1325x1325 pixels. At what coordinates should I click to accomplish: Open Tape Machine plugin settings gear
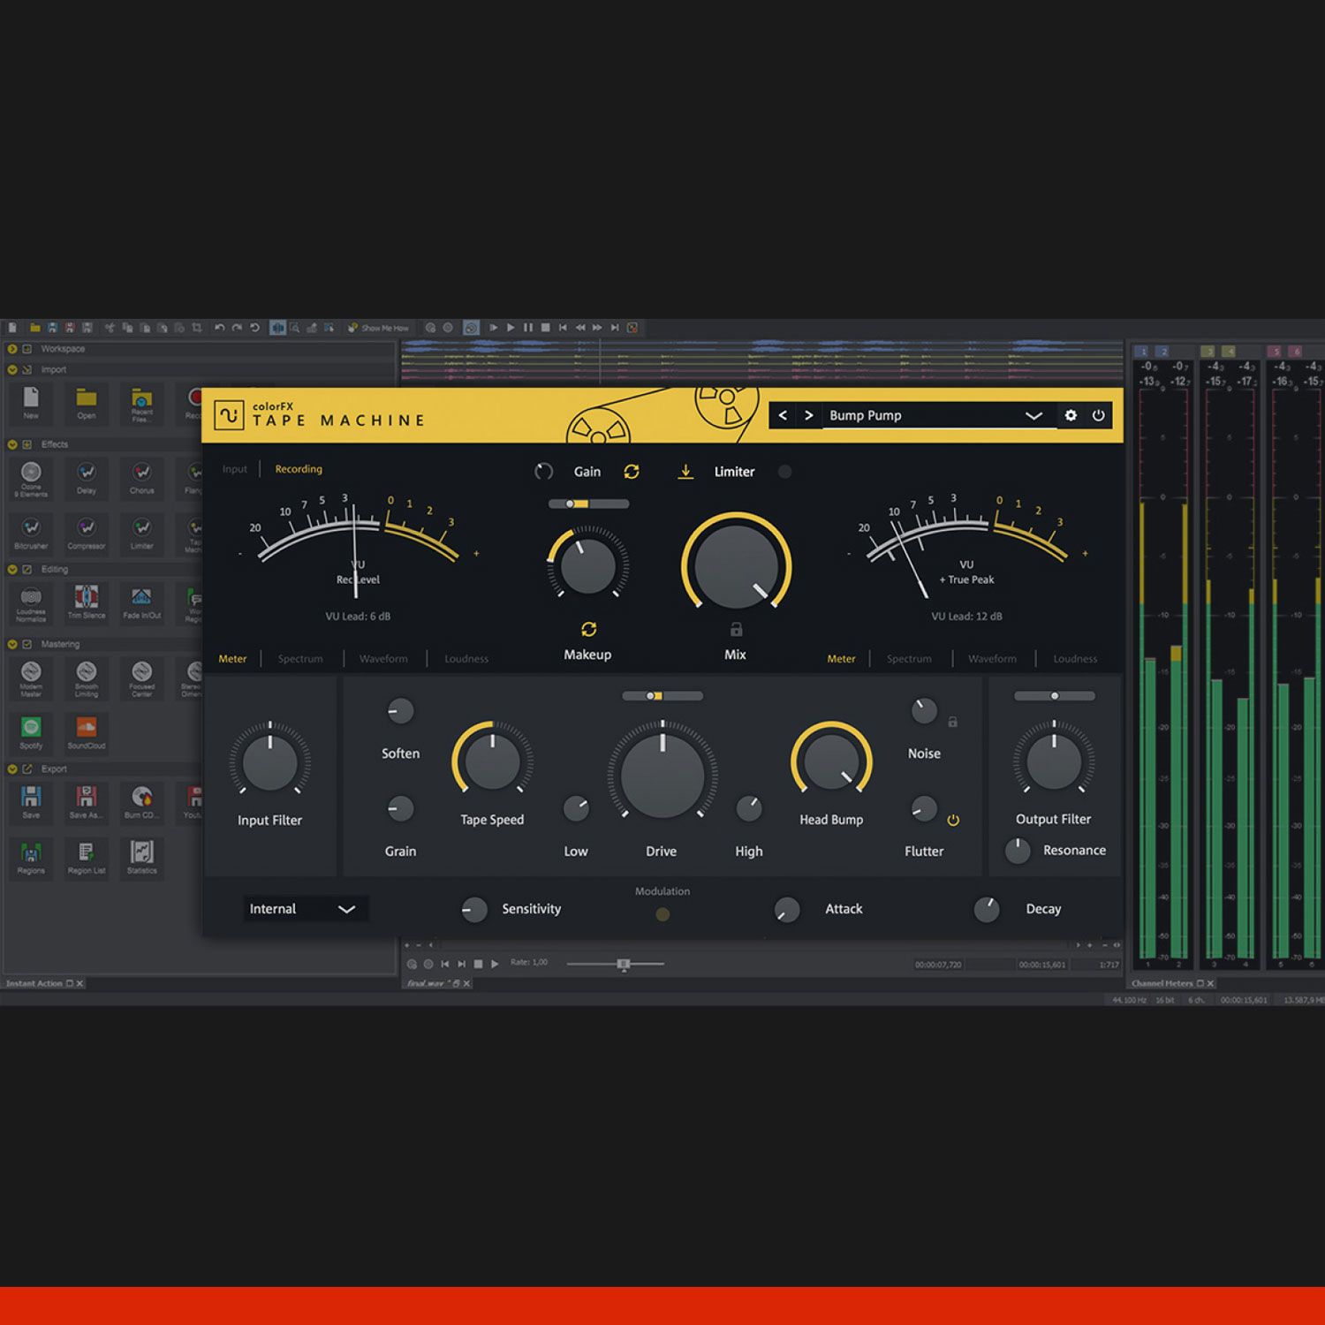coord(1071,415)
